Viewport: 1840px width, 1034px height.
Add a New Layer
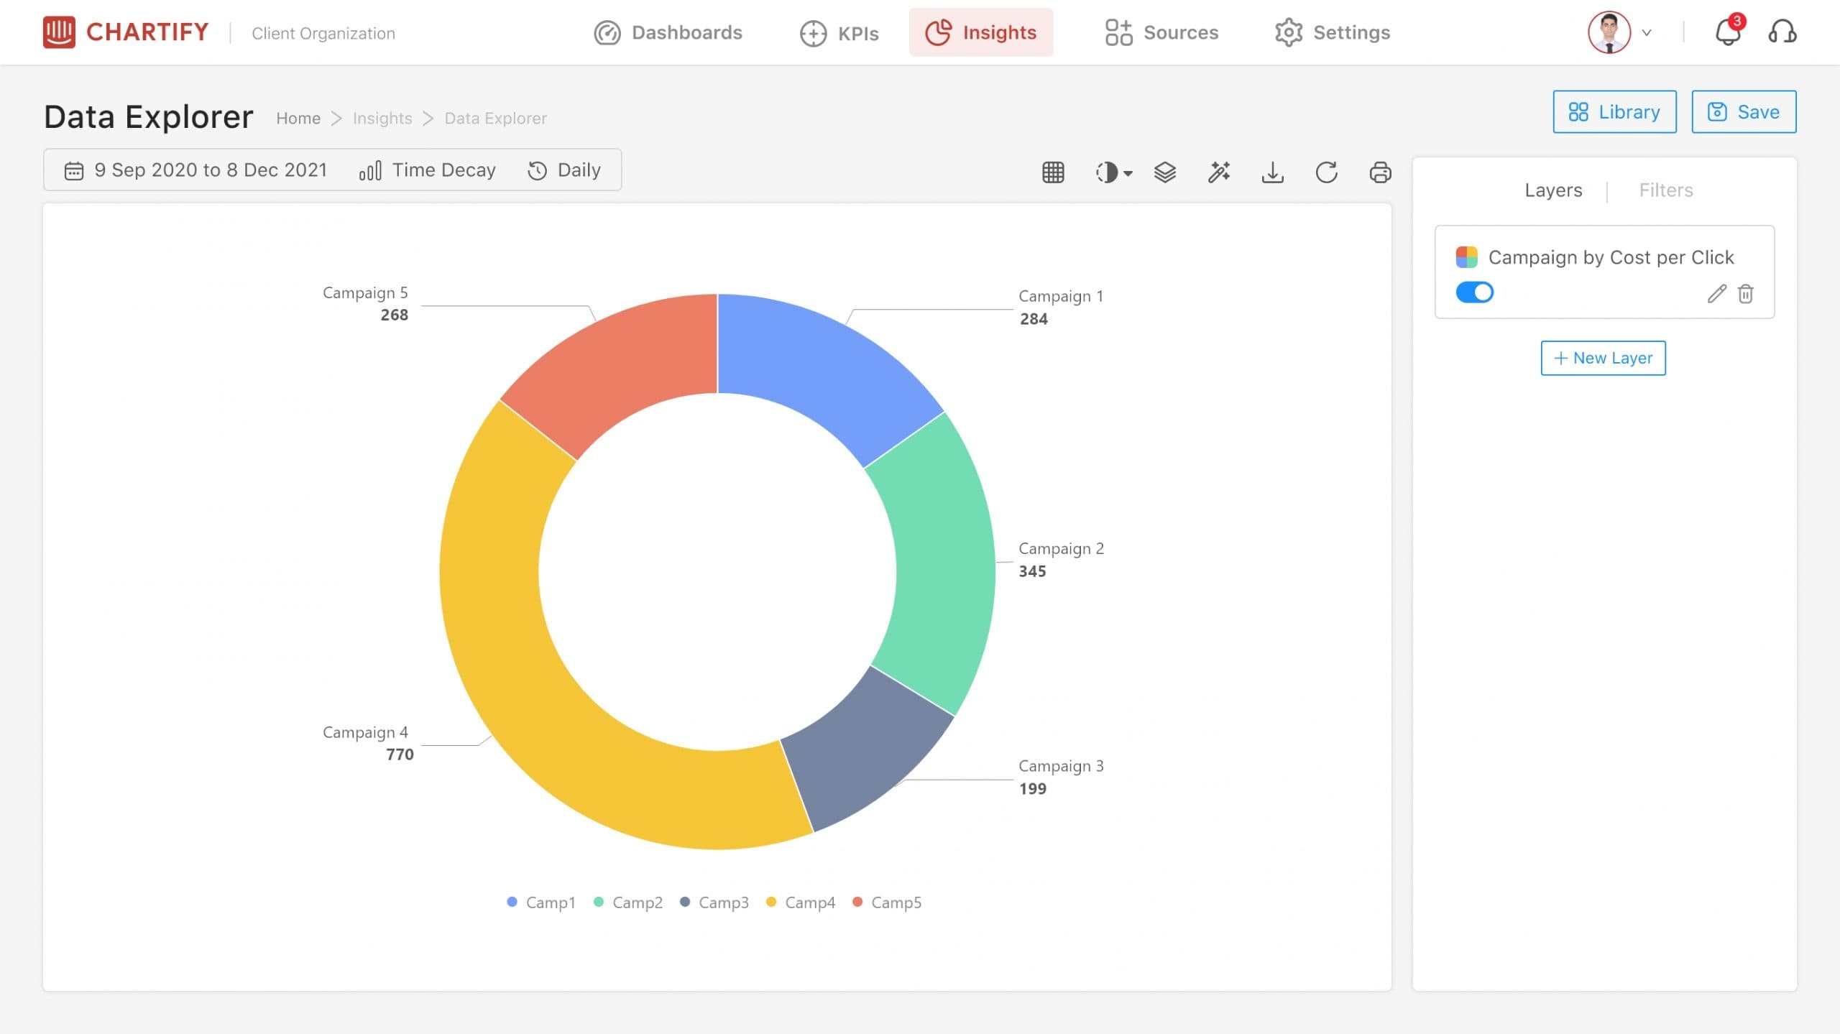pos(1603,358)
